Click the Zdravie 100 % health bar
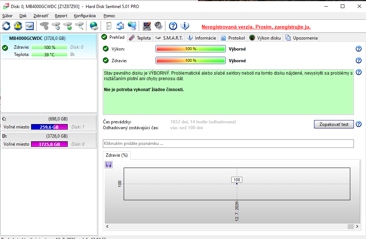The width and height of the screenshot is (366, 239). [190, 60]
